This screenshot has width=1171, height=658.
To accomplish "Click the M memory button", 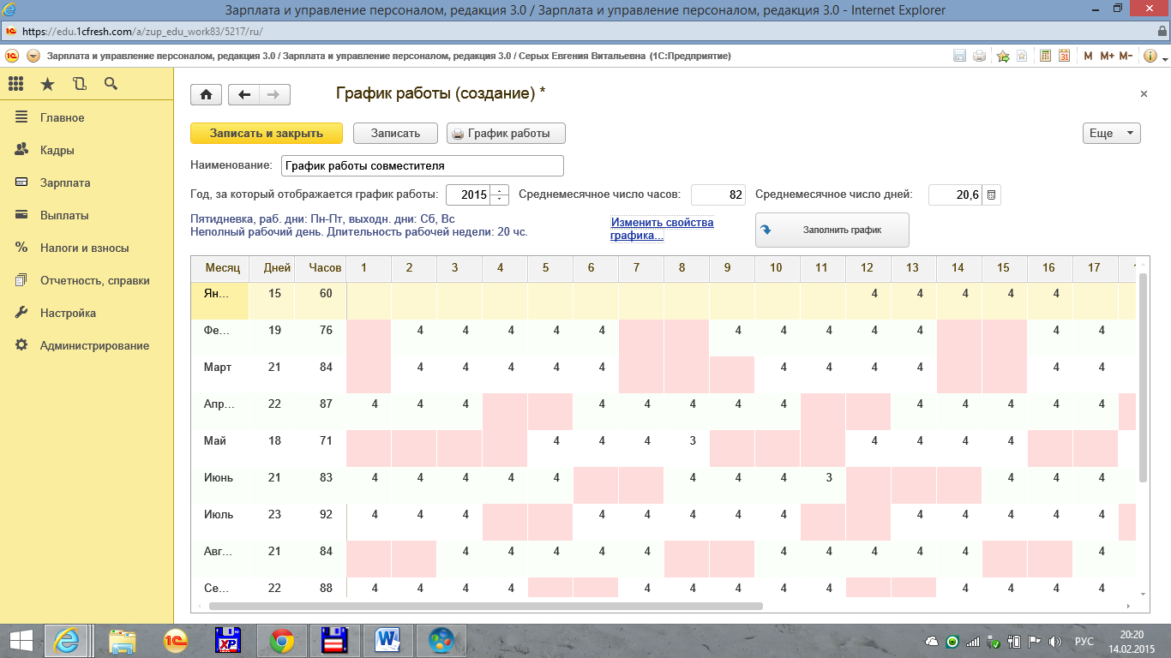I will pyautogui.click(x=1088, y=56).
